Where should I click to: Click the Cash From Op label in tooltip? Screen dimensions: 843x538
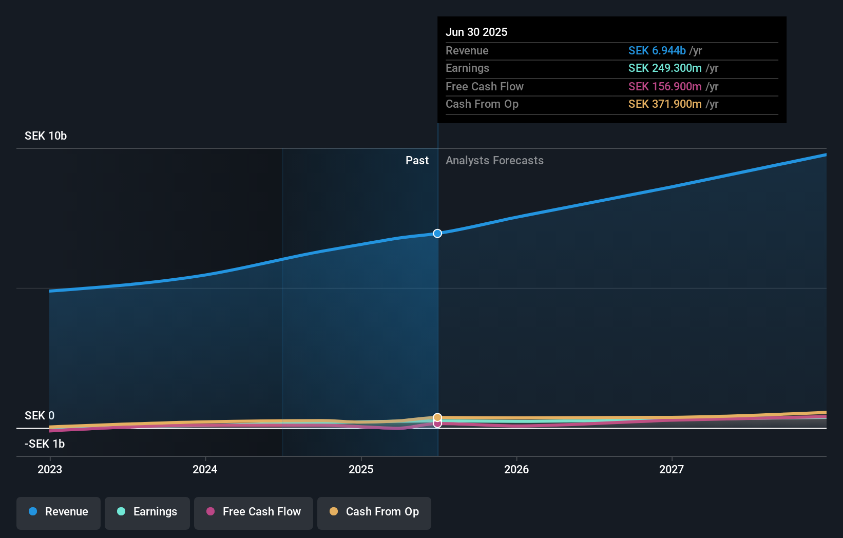(482, 104)
